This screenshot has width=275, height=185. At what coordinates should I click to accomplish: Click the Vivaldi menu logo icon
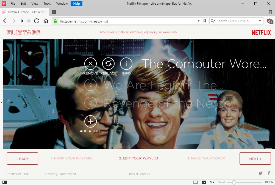pos(4,4)
